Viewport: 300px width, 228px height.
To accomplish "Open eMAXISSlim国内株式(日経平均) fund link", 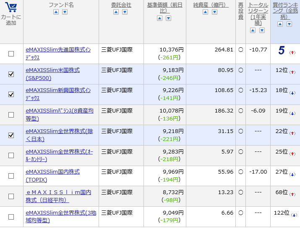I will (58, 196).
